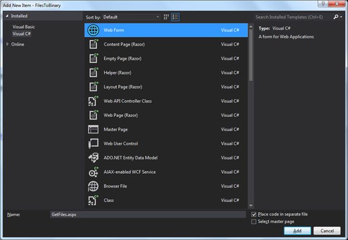The image size is (348, 240).
Task: Enable the Select master page checkbox
Action: pos(254,222)
